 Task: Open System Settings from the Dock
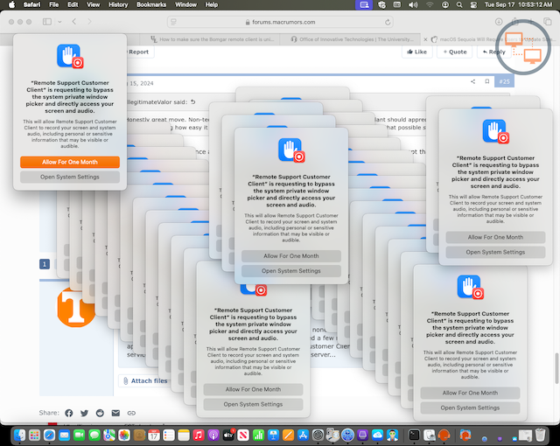(x=318, y=436)
